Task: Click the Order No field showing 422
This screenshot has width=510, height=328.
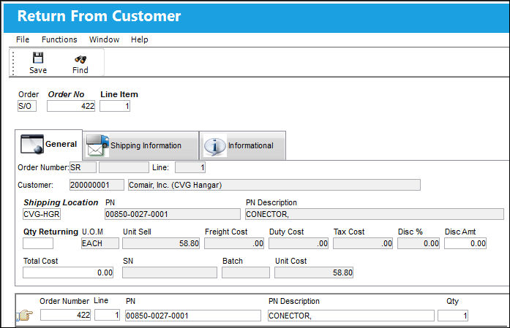Action: point(71,106)
